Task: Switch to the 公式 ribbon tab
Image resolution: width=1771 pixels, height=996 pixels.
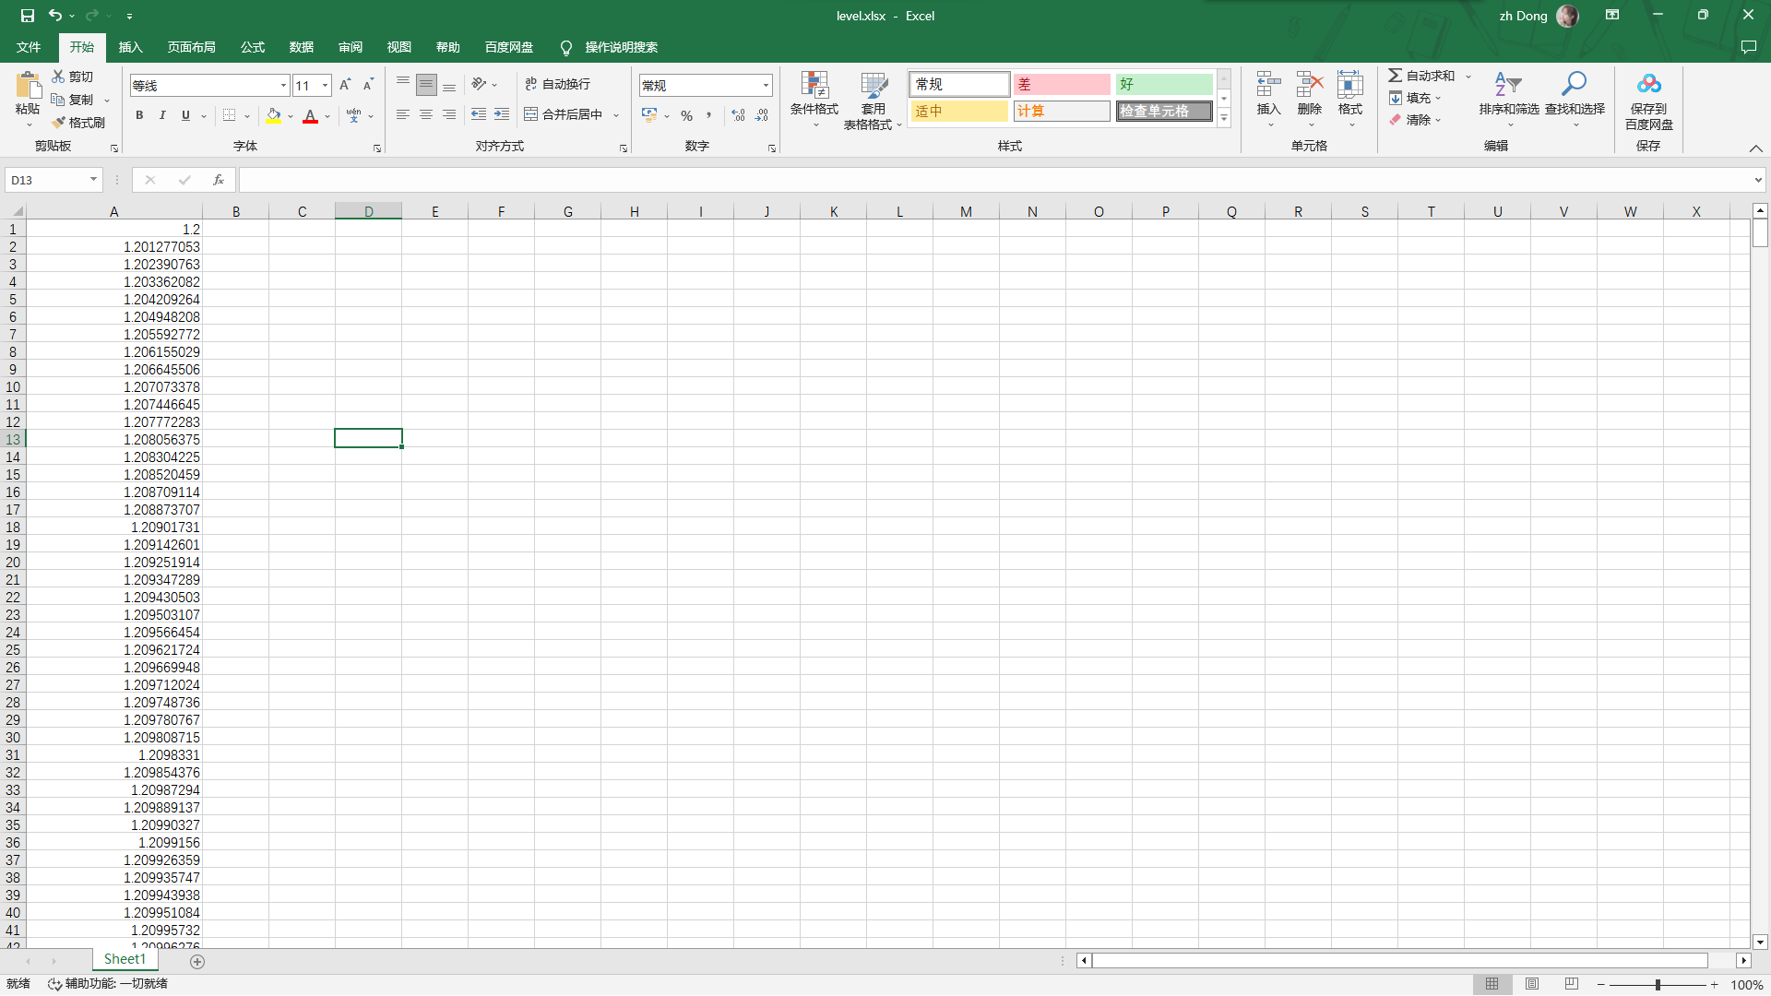Action: (x=252, y=47)
